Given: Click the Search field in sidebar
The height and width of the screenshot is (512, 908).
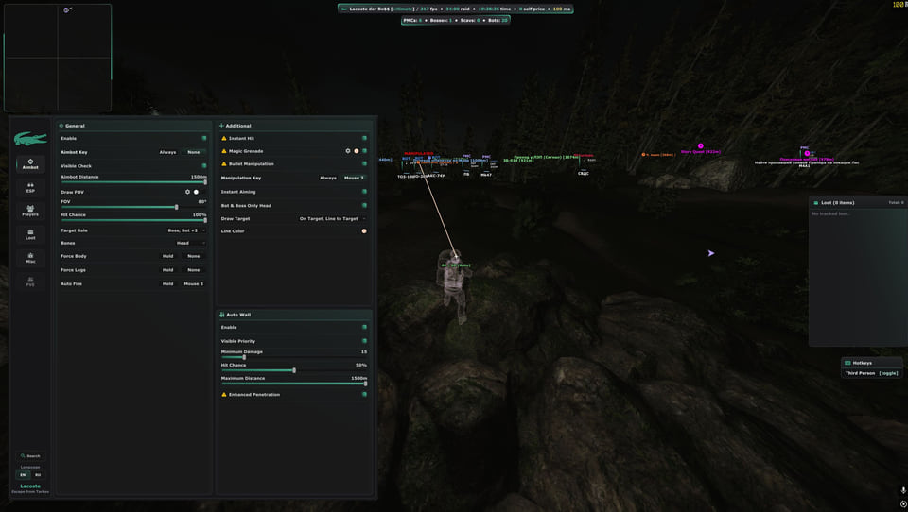Looking at the screenshot, I should (x=30, y=456).
